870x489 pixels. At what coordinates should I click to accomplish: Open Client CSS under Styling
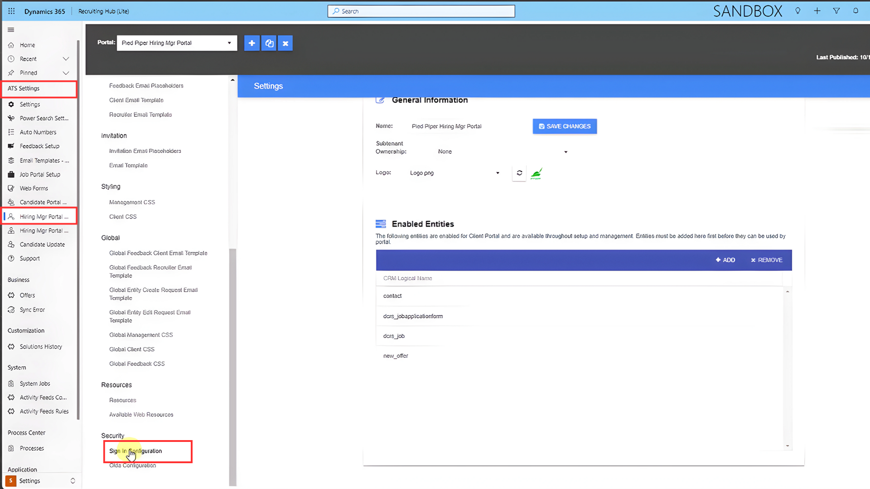point(123,217)
